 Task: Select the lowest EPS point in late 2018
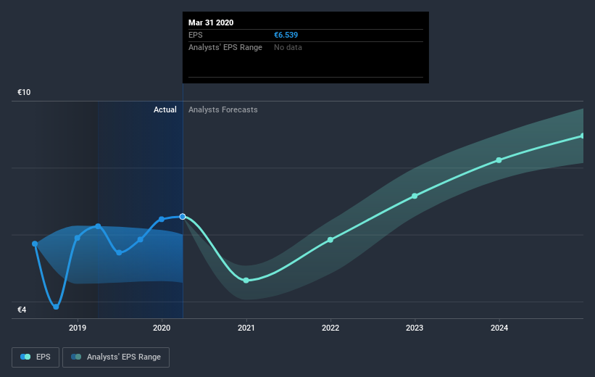(56, 307)
